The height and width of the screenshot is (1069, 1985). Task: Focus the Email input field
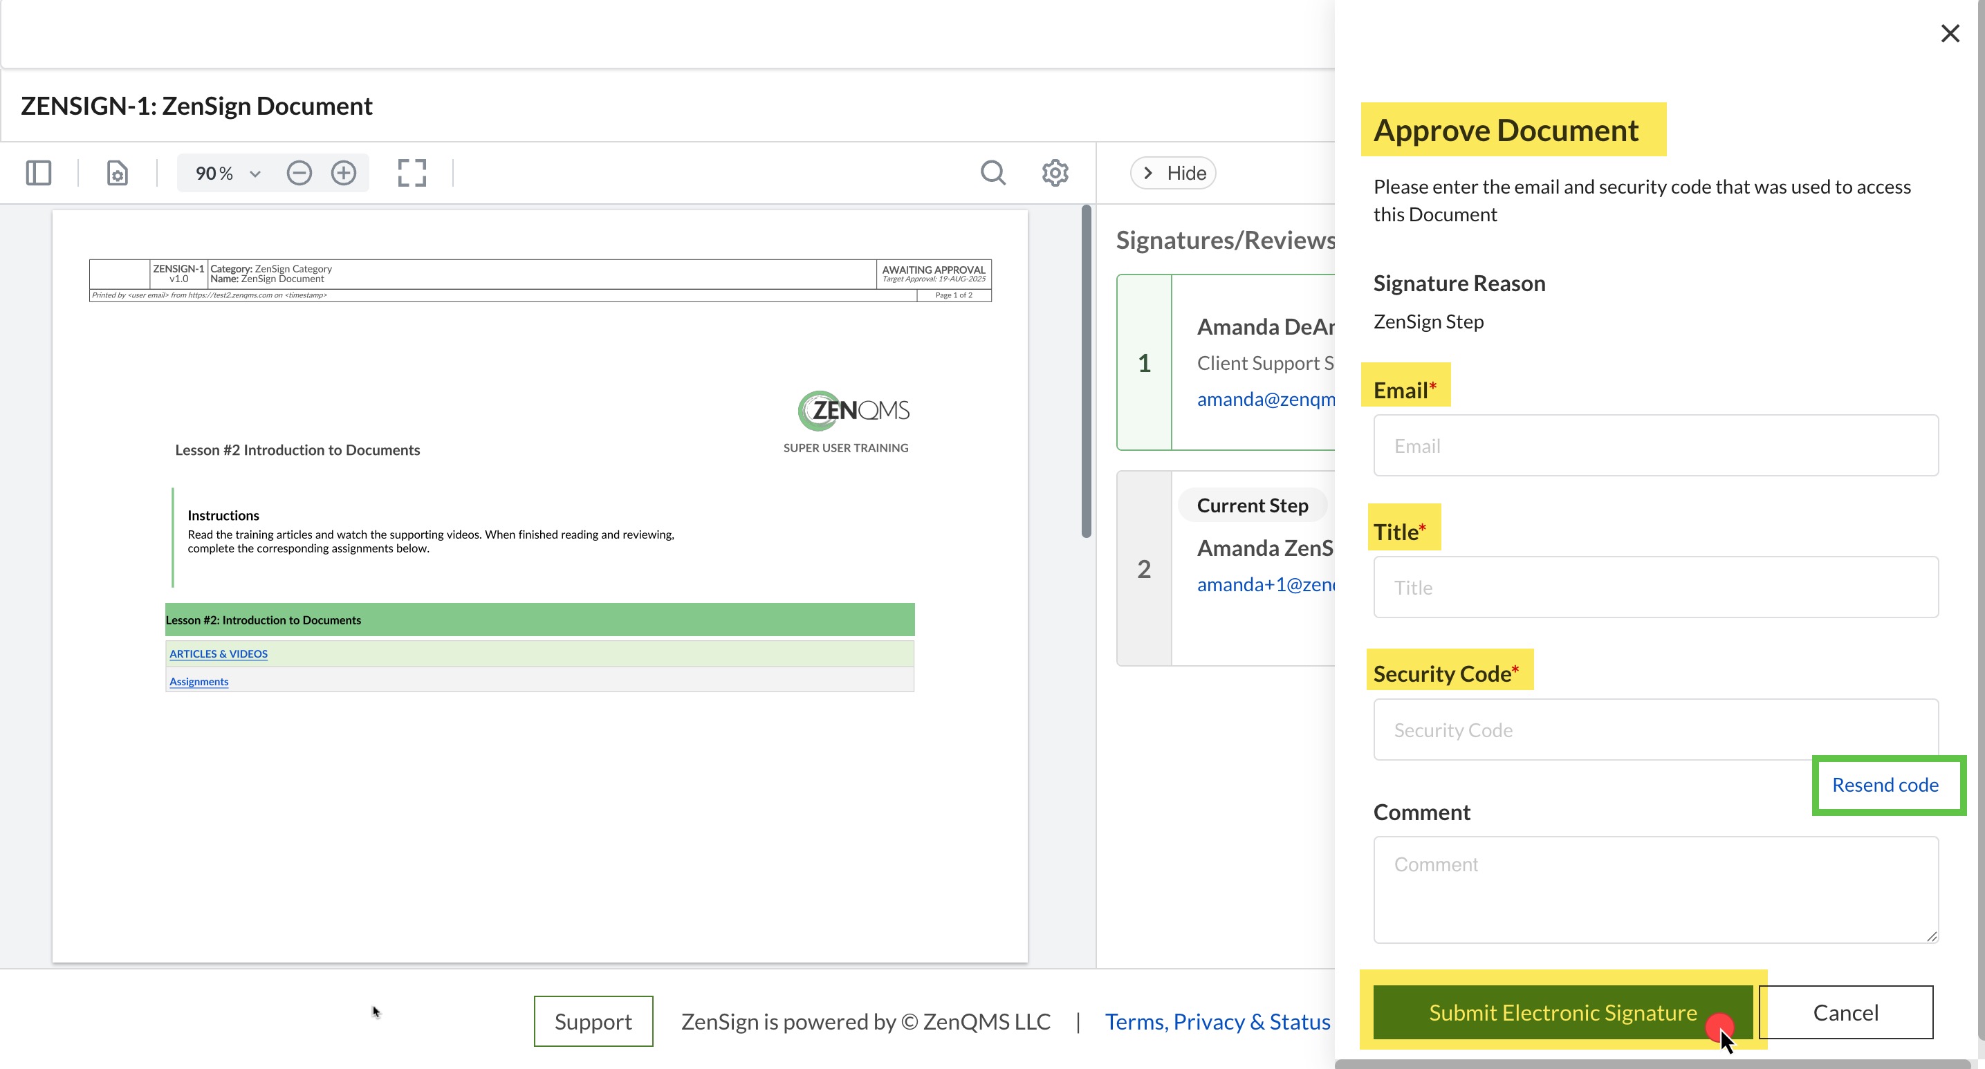coord(1655,445)
